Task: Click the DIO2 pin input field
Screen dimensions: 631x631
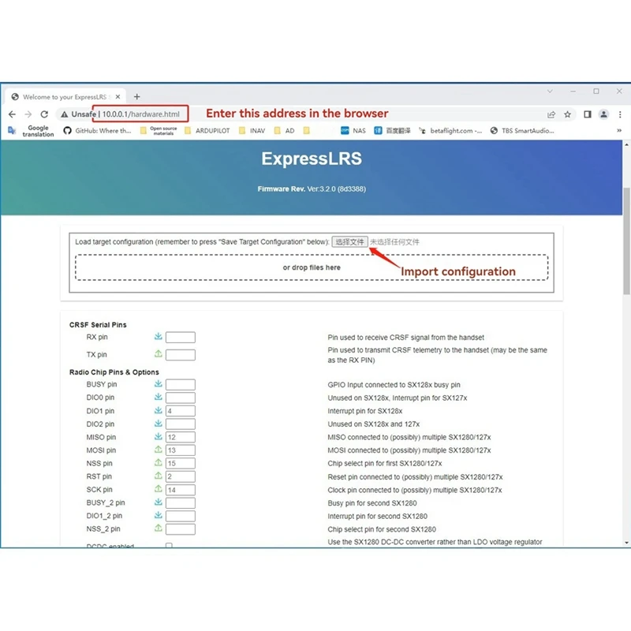Action: pyautogui.click(x=181, y=424)
